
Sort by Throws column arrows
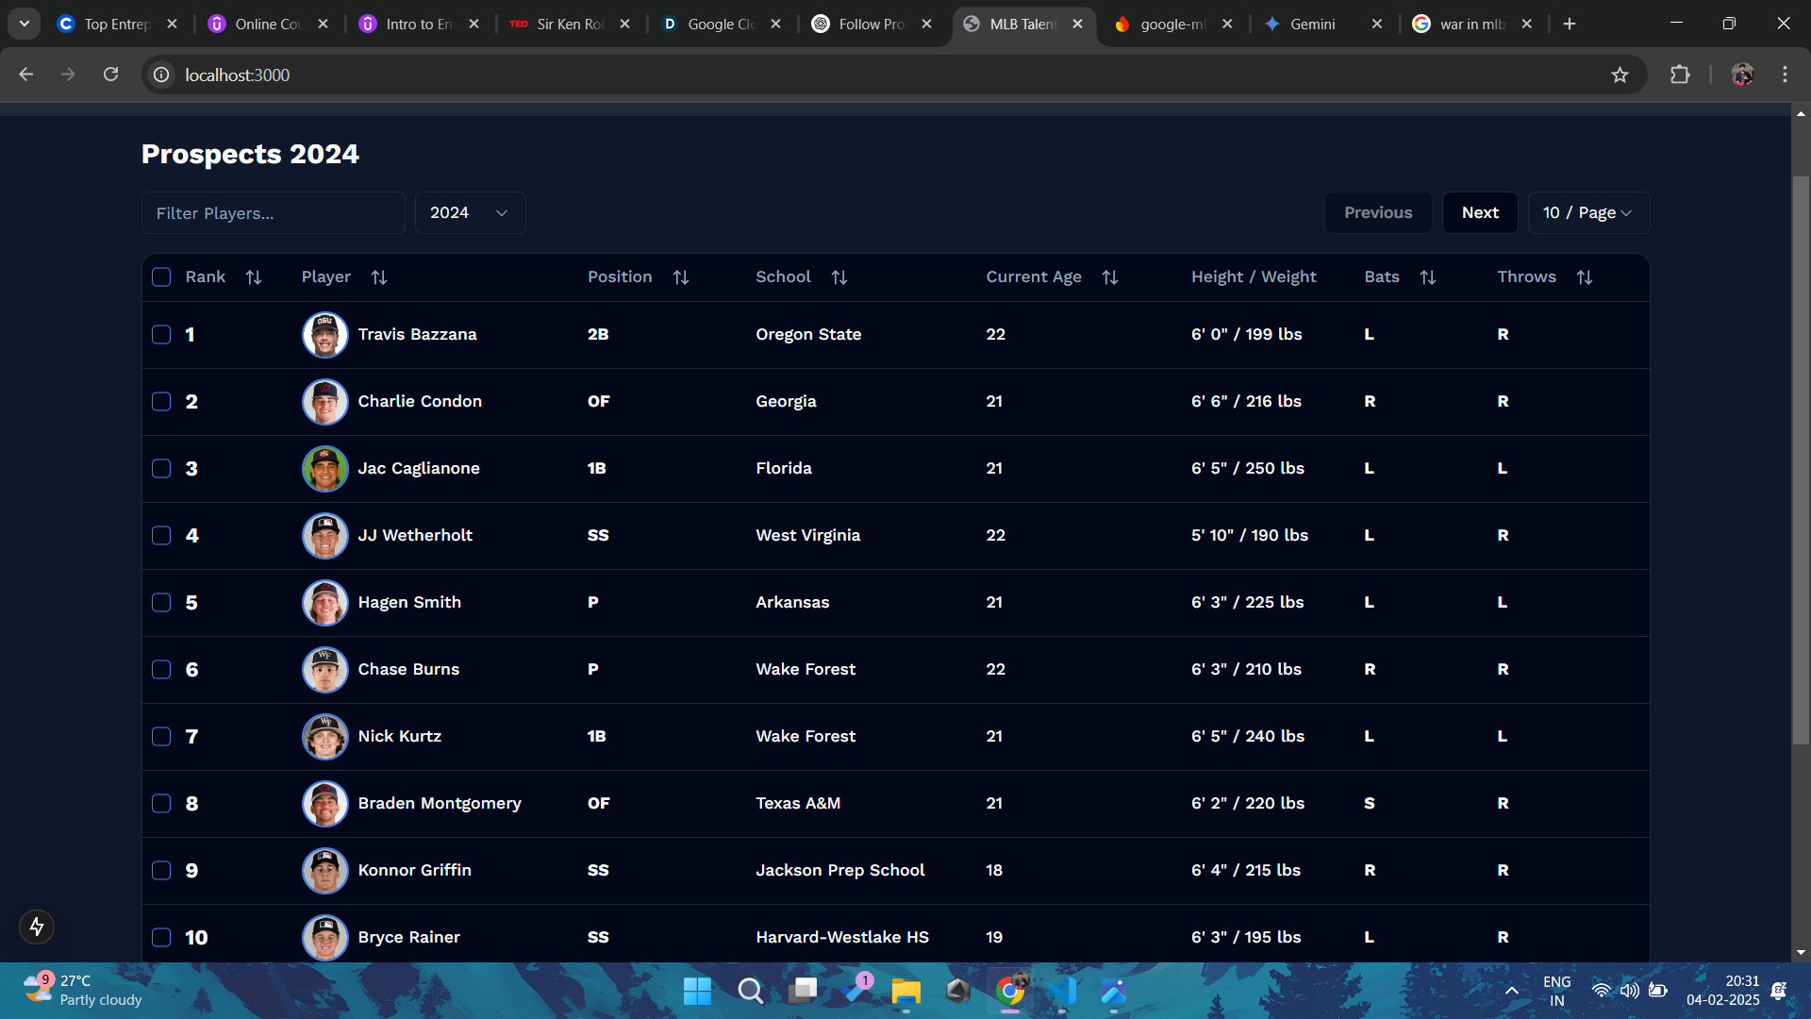(1584, 277)
